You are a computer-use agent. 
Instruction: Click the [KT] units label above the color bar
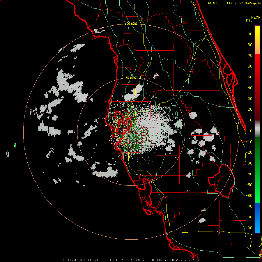click(x=248, y=20)
